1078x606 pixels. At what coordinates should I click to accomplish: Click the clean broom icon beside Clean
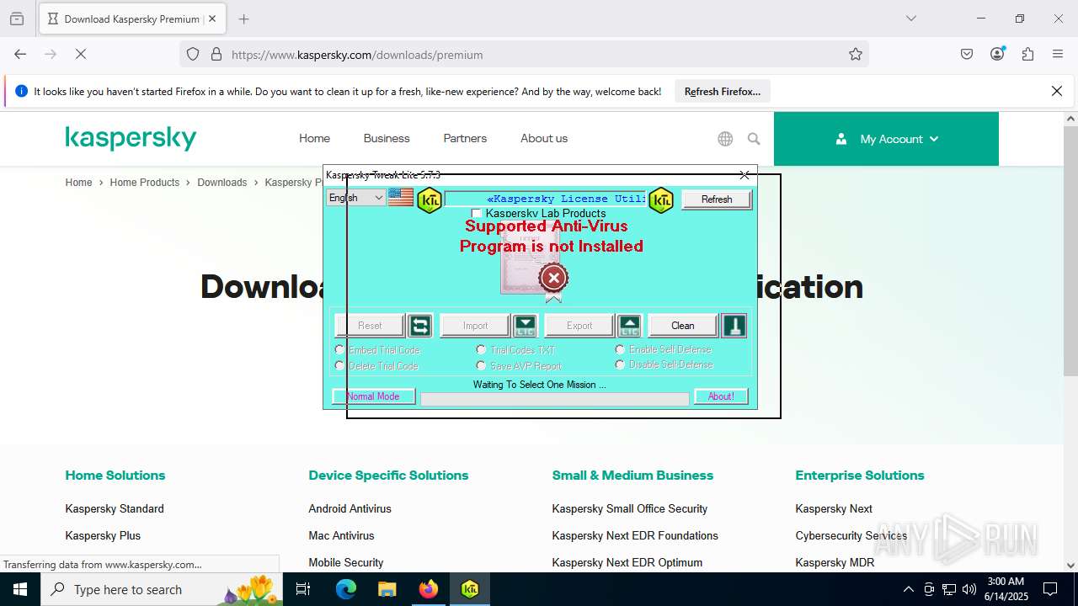click(x=734, y=326)
